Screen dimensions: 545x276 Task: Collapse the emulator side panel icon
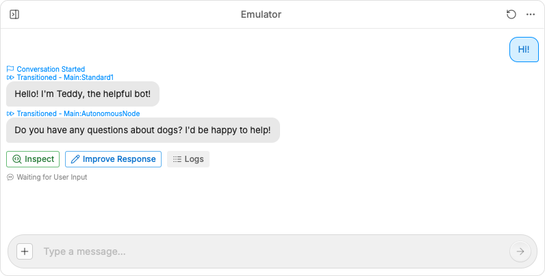tap(14, 14)
